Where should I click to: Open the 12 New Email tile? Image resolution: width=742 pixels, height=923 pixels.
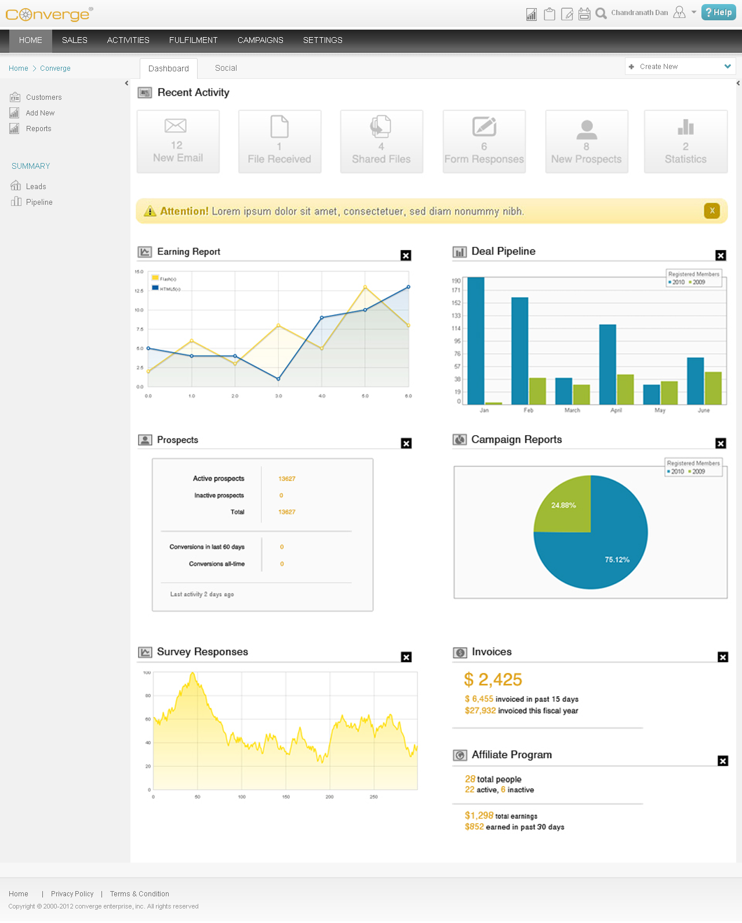coord(178,142)
